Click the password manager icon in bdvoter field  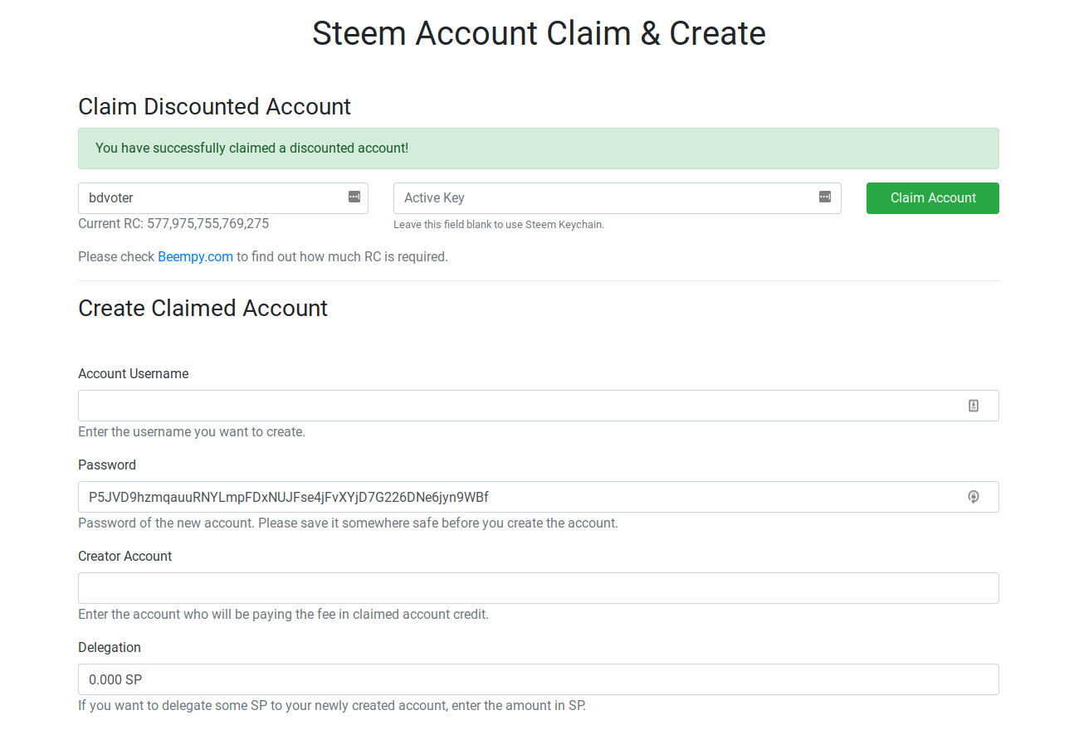tap(354, 197)
